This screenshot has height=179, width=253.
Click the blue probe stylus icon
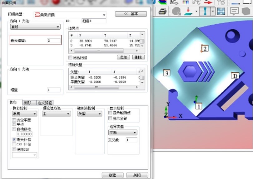[205, 12]
